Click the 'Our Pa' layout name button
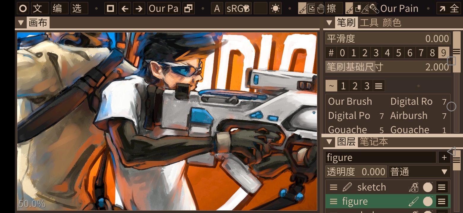Image resolution: width=463 pixels, height=213 pixels. 163,9
